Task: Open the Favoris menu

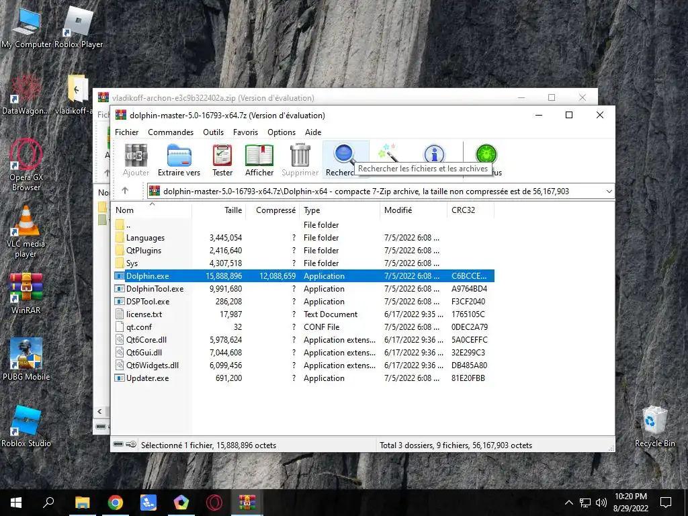Action: [x=245, y=132]
